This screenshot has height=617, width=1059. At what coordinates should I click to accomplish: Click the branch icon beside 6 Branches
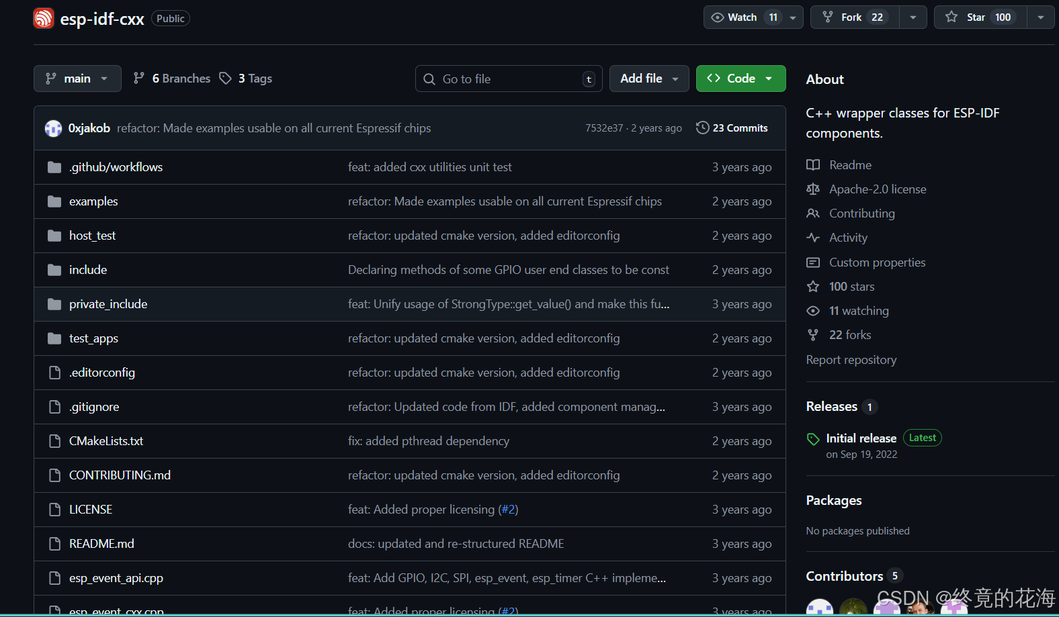[x=139, y=79]
